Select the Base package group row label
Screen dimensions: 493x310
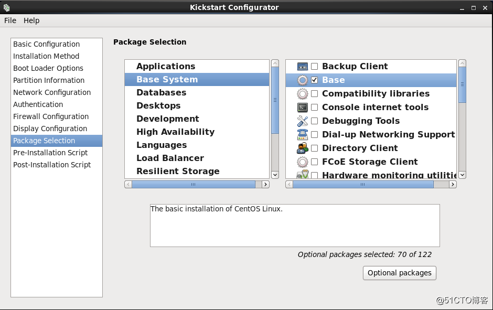(x=334, y=80)
